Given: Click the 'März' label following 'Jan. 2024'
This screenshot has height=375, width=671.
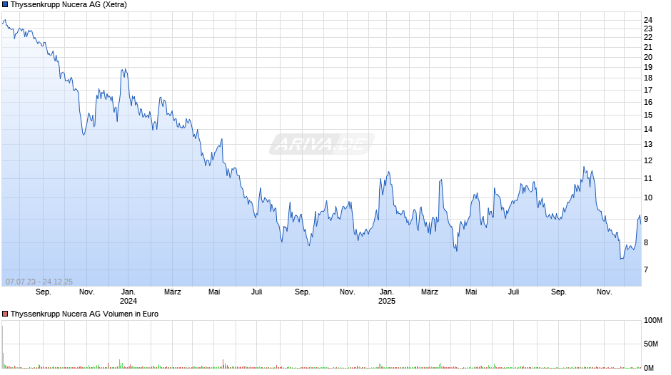Looking at the screenshot, I should (x=173, y=292).
